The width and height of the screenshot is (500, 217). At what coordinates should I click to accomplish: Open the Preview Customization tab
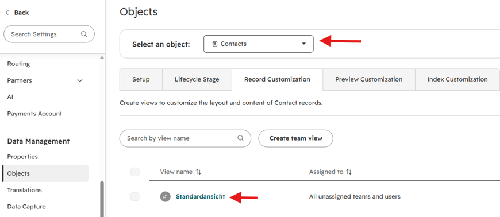368,79
